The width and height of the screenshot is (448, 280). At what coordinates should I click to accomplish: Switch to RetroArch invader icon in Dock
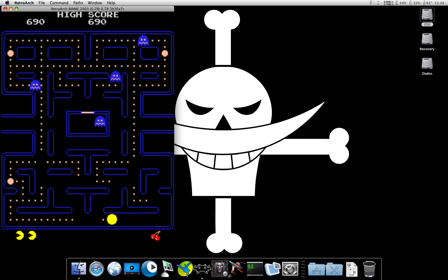202,269
